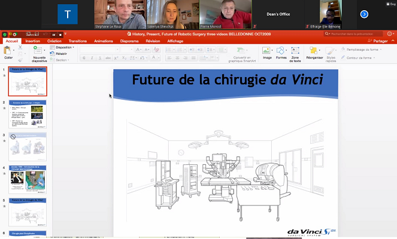Insert a Zone de texte

(295, 54)
